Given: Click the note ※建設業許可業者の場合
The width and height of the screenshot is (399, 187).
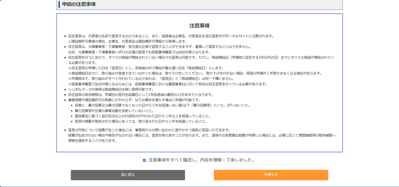Looking at the screenshot, I should pyautogui.click(x=128, y=41).
